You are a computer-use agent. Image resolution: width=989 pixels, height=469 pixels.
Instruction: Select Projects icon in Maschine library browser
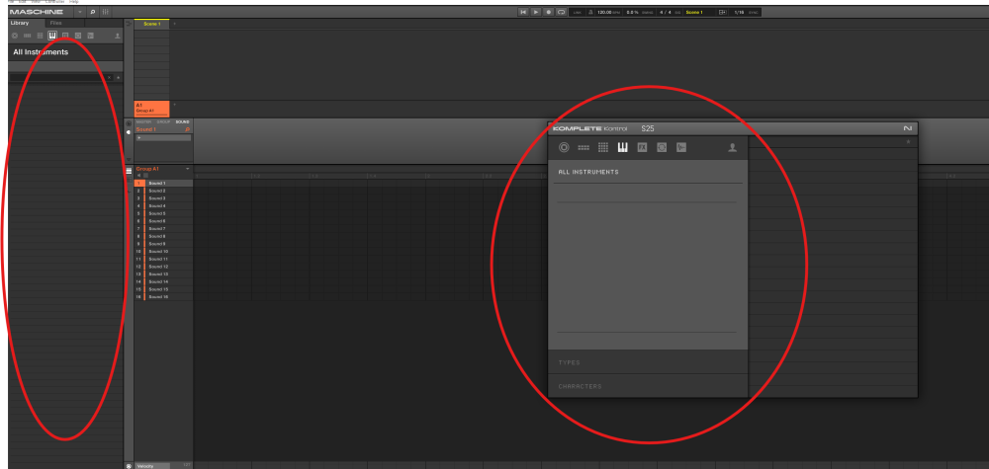tap(15, 36)
